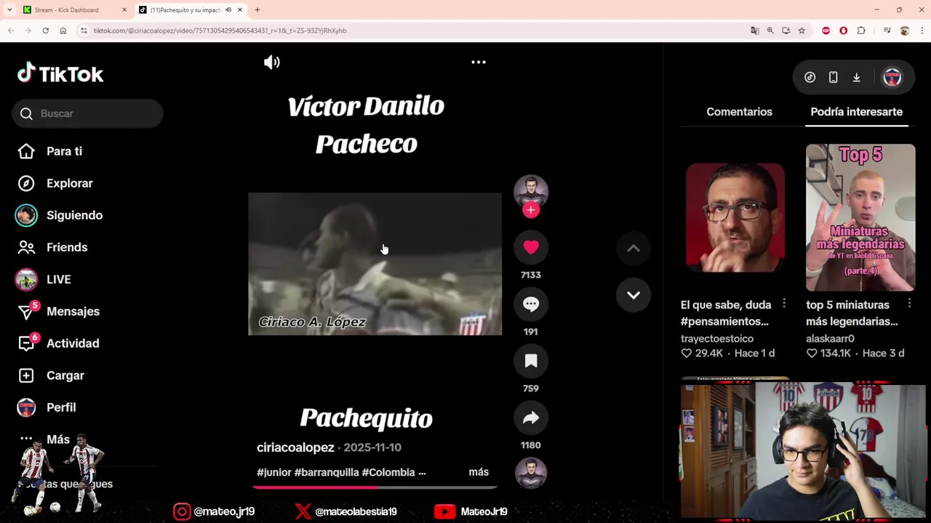Switch to Podría interesarte tab
Viewport: 931px width, 523px height.
[856, 112]
